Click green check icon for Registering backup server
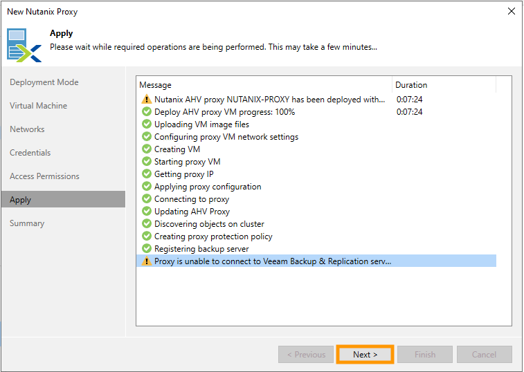 pos(146,249)
